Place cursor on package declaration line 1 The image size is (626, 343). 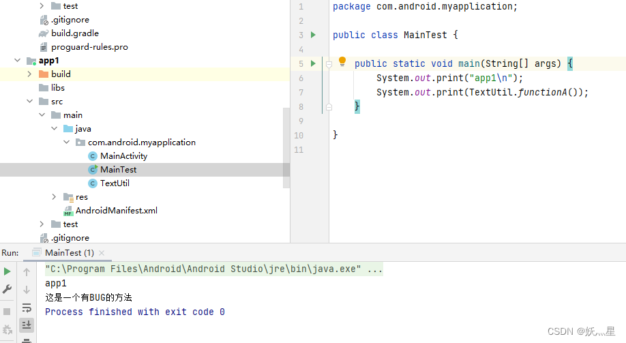(425, 6)
